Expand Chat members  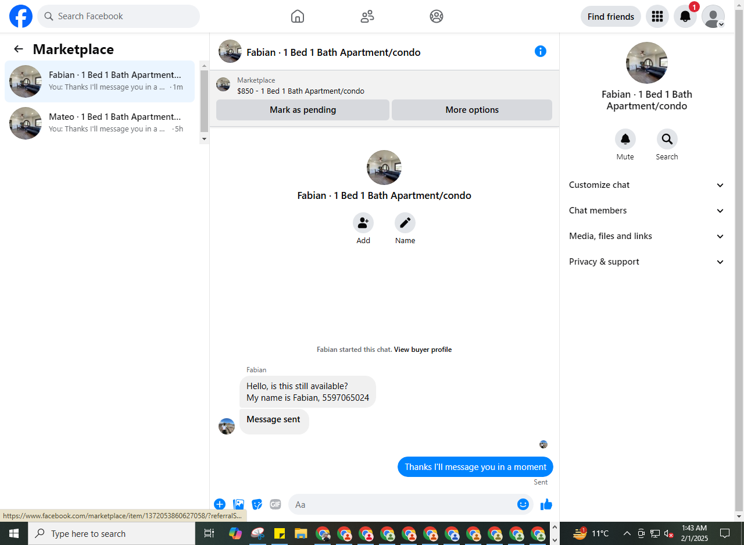(647, 211)
